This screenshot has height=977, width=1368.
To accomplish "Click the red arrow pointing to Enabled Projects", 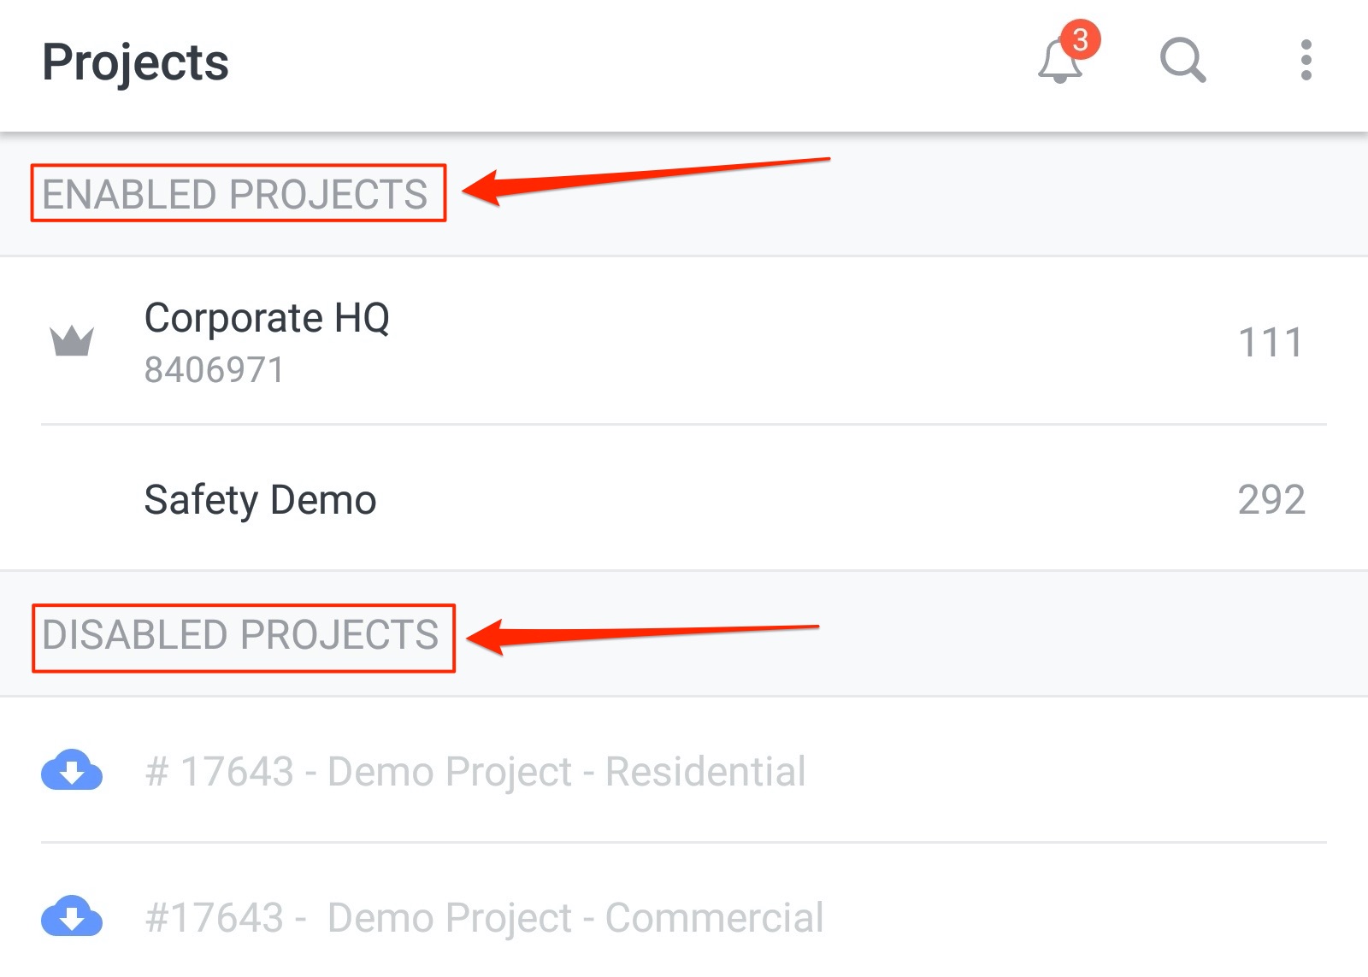I will [646, 180].
